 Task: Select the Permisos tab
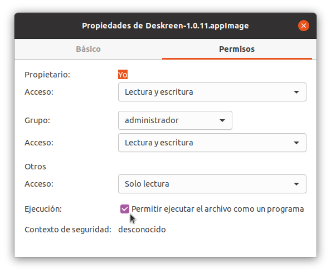237,49
